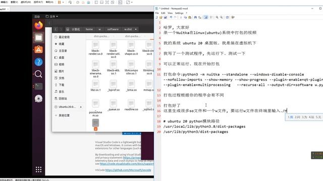Select the libz.so.1 file

[95, 86]
